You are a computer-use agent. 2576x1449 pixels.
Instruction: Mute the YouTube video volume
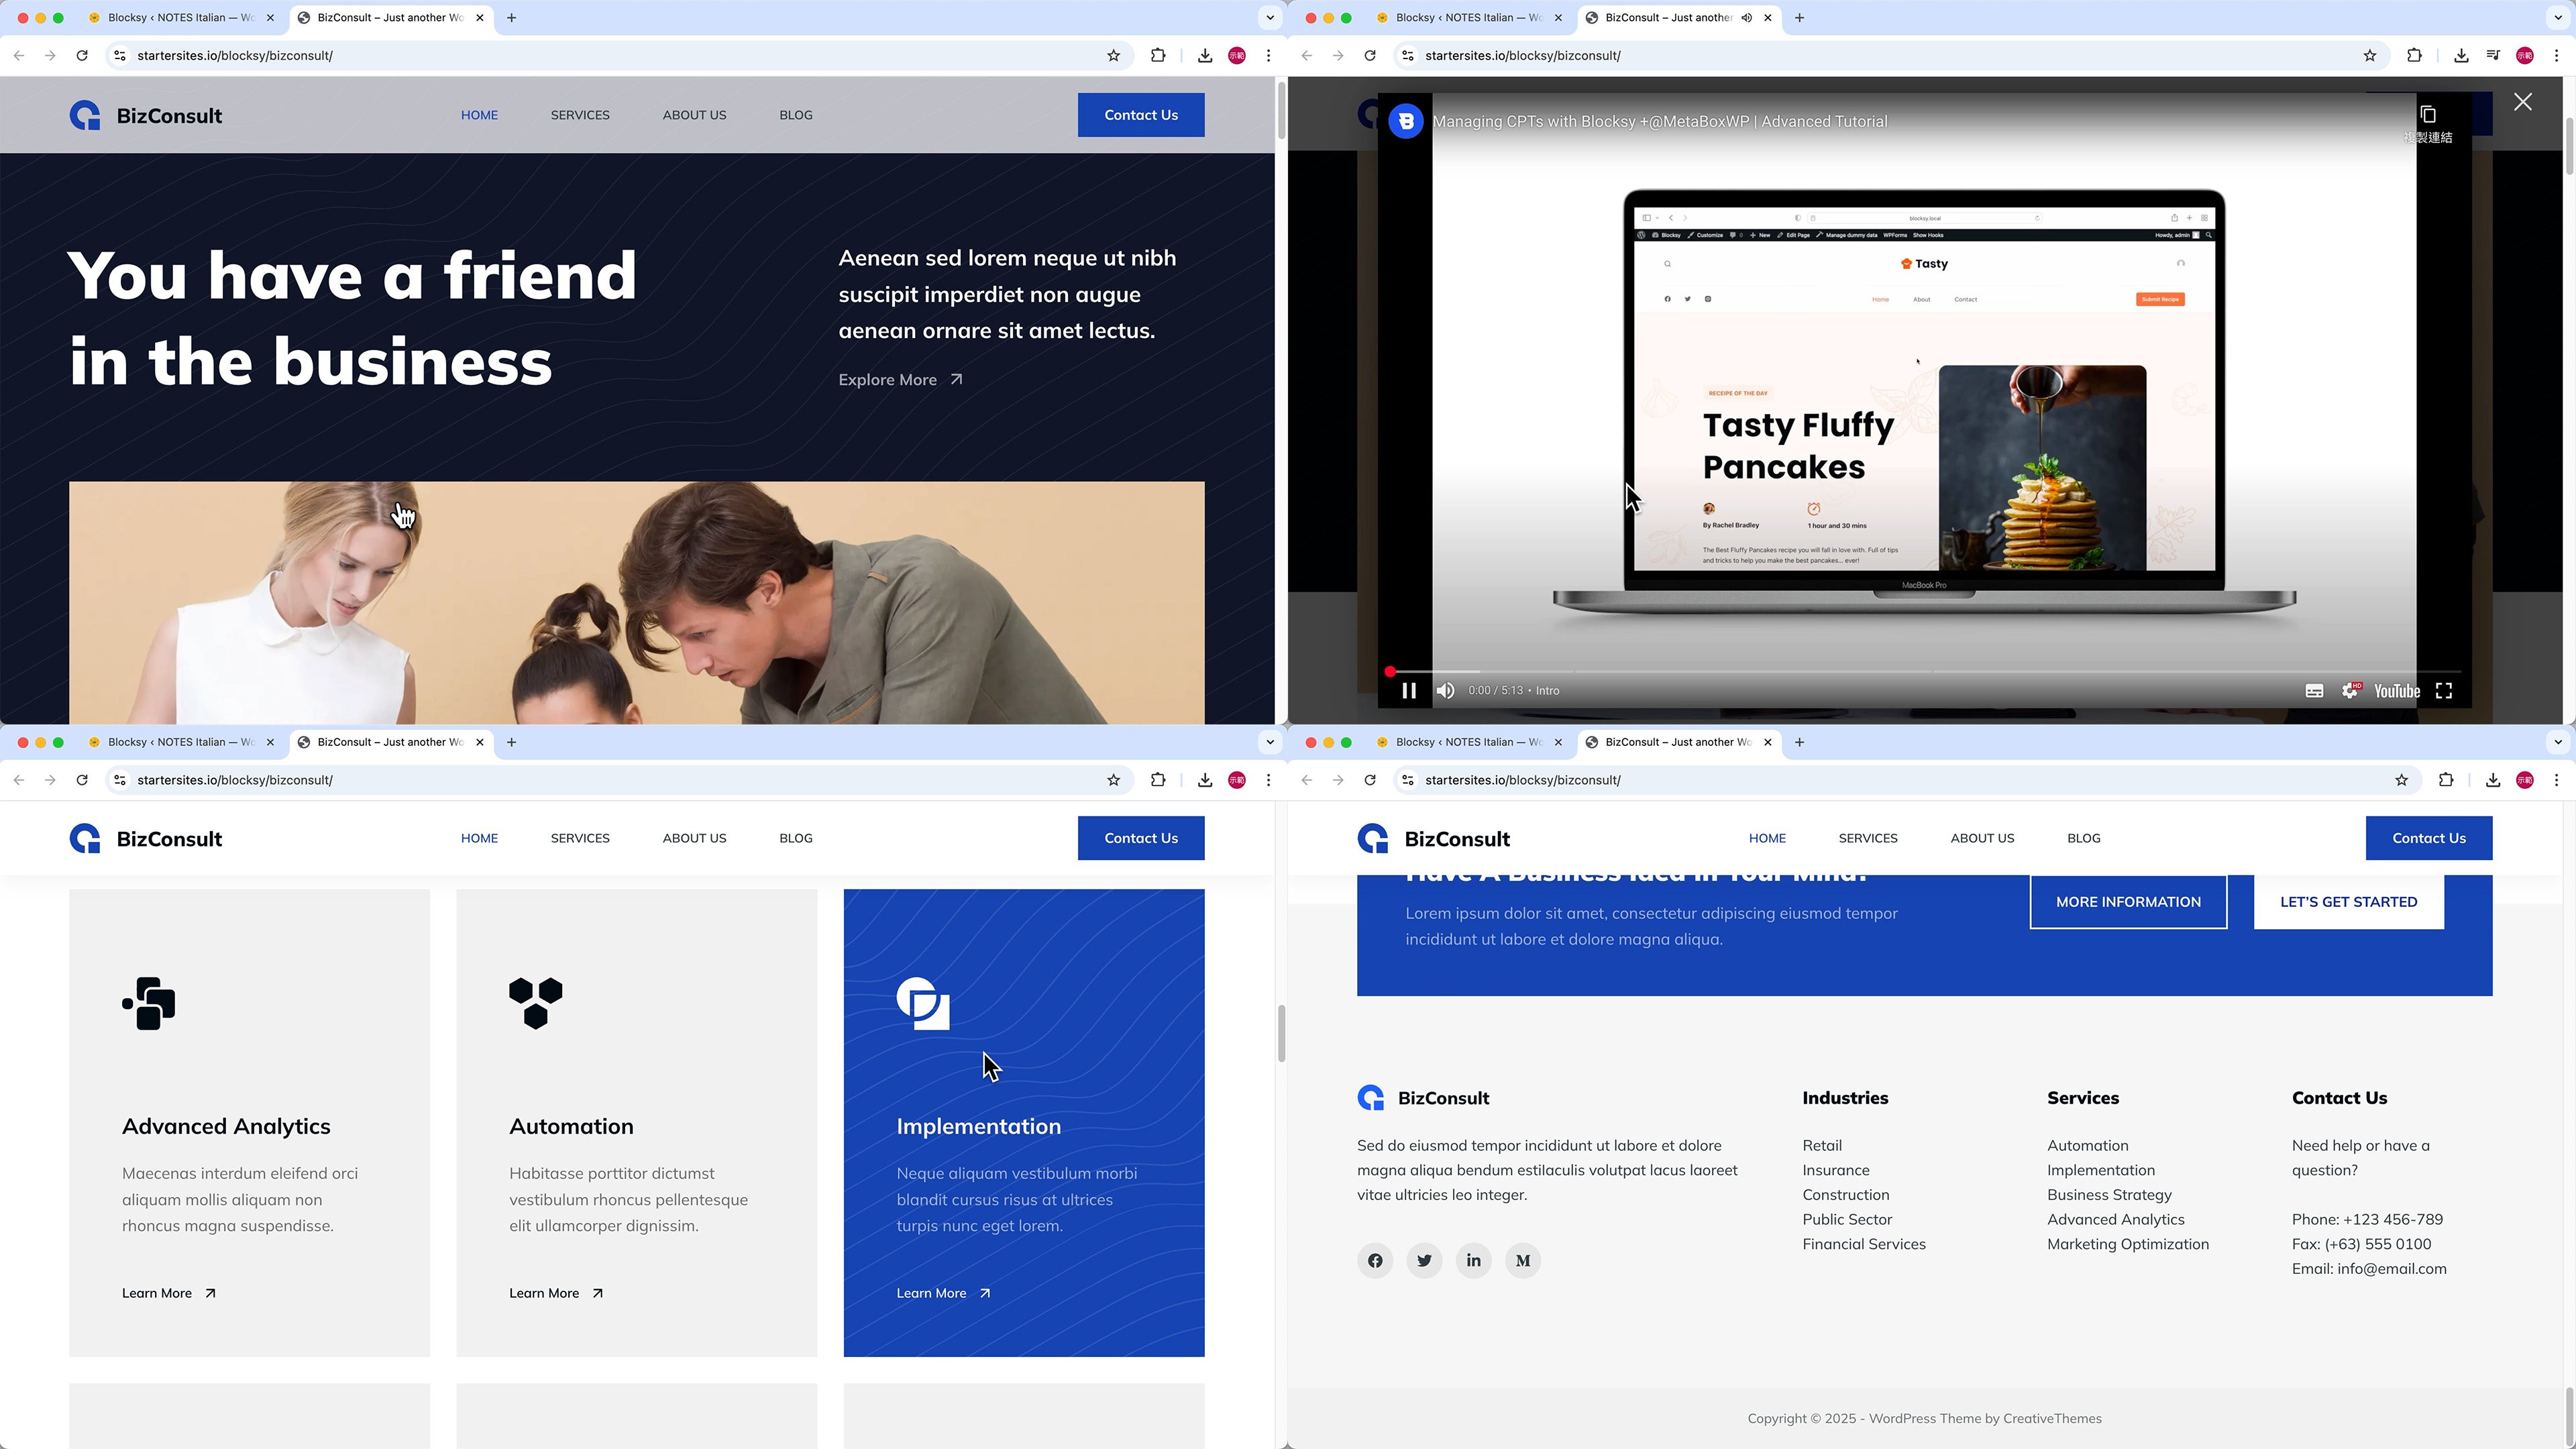click(x=1445, y=690)
